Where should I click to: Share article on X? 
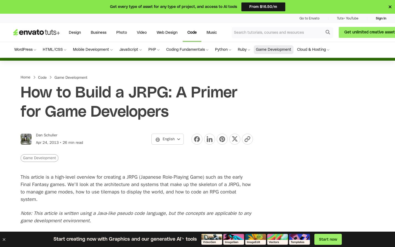tap(235, 139)
